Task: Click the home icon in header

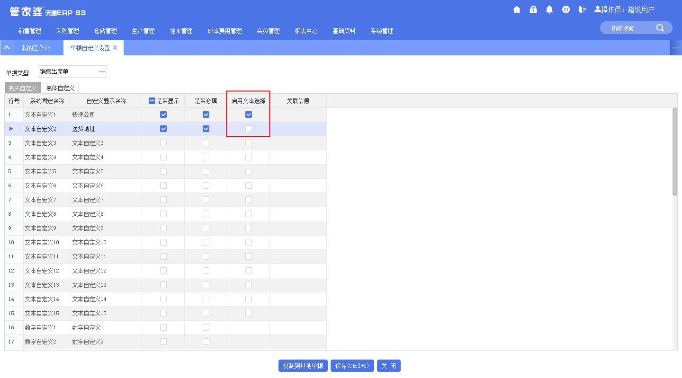Action: [x=517, y=9]
